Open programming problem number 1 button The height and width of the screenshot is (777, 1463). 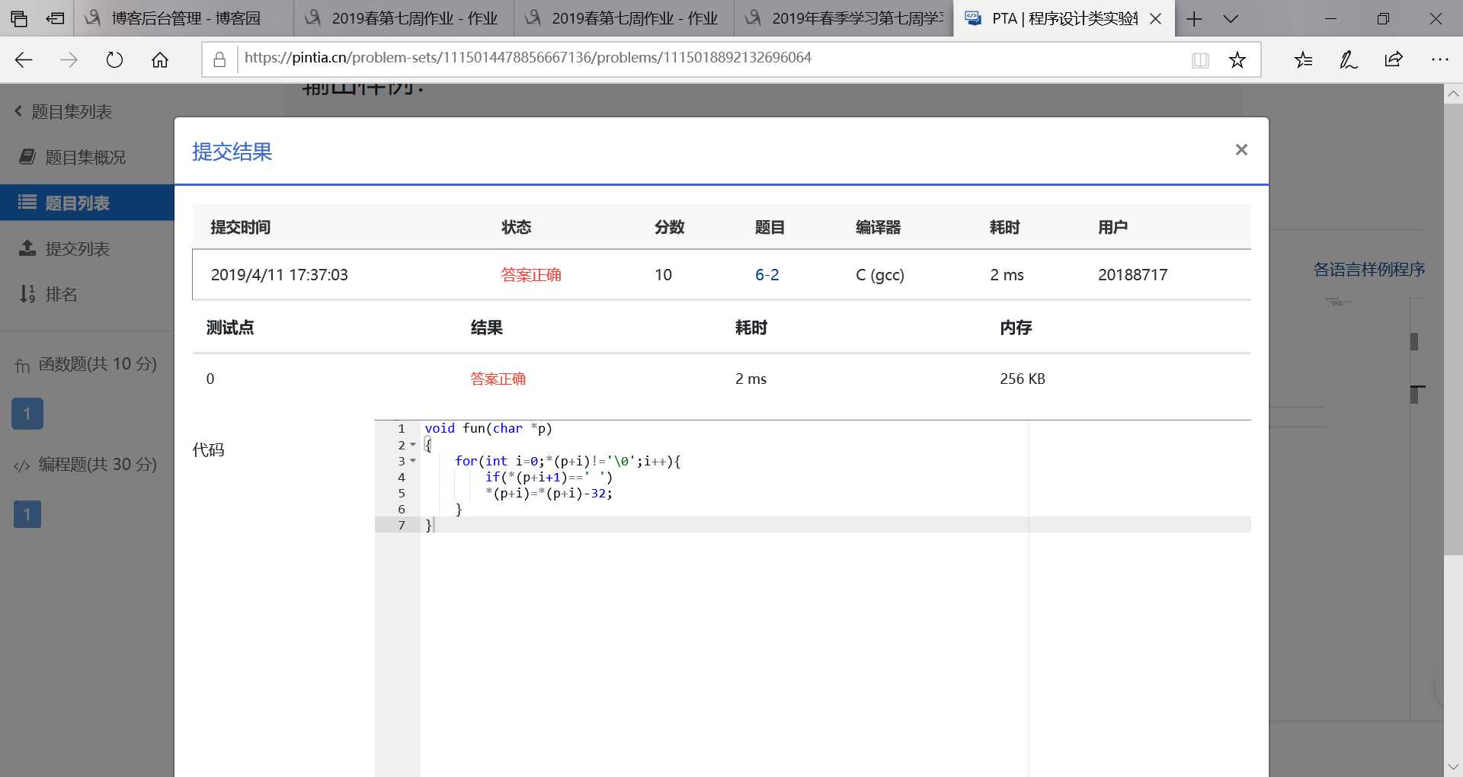[27, 514]
